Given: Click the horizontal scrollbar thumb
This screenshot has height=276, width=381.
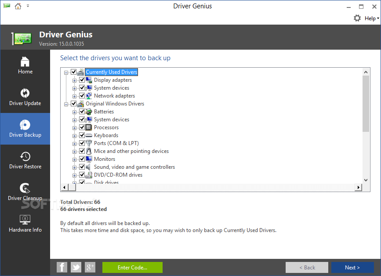Looking at the screenshot, I should (72, 187).
